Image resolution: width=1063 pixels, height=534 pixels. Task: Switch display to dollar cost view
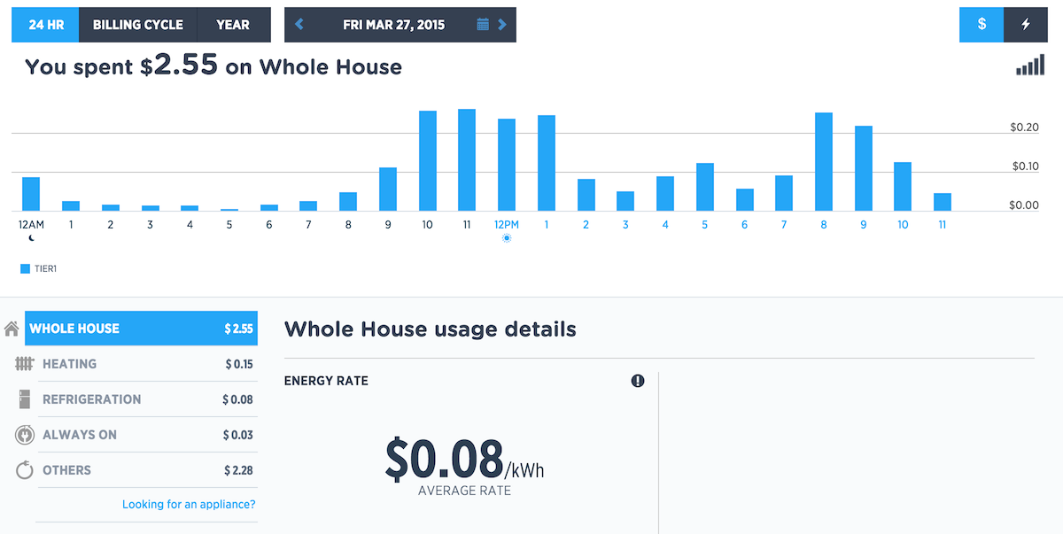click(982, 25)
